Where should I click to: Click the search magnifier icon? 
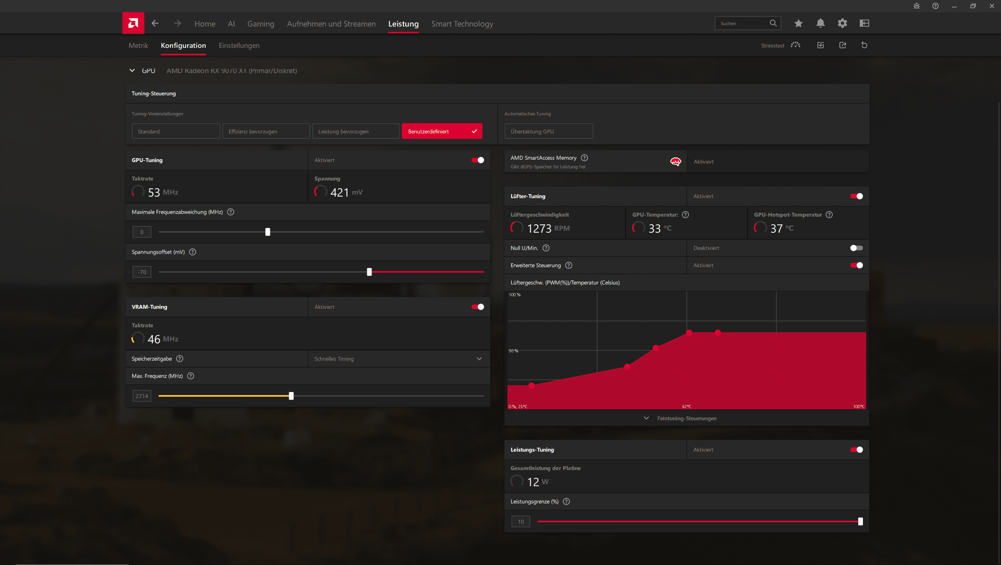click(773, 23)
